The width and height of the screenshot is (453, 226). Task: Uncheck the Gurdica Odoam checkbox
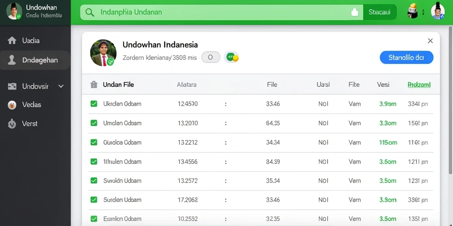(94, 142)
